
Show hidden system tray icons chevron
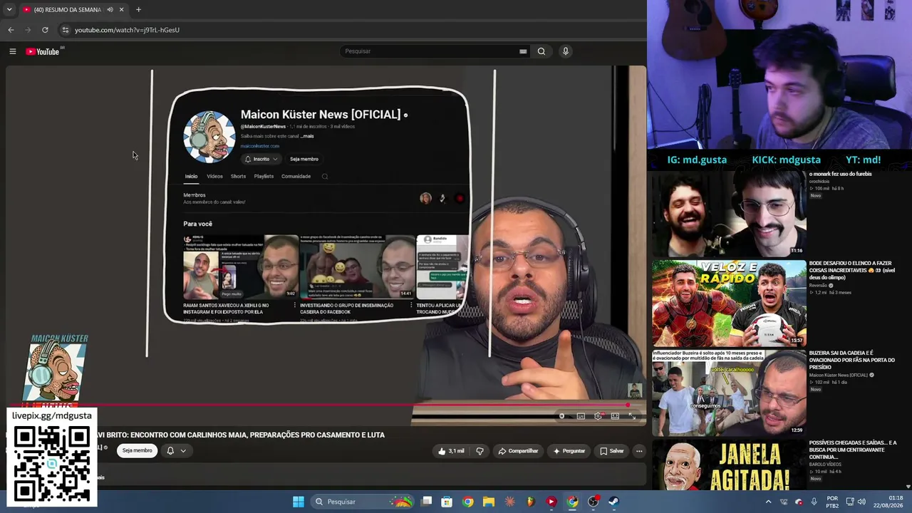[x=768, y=502]
